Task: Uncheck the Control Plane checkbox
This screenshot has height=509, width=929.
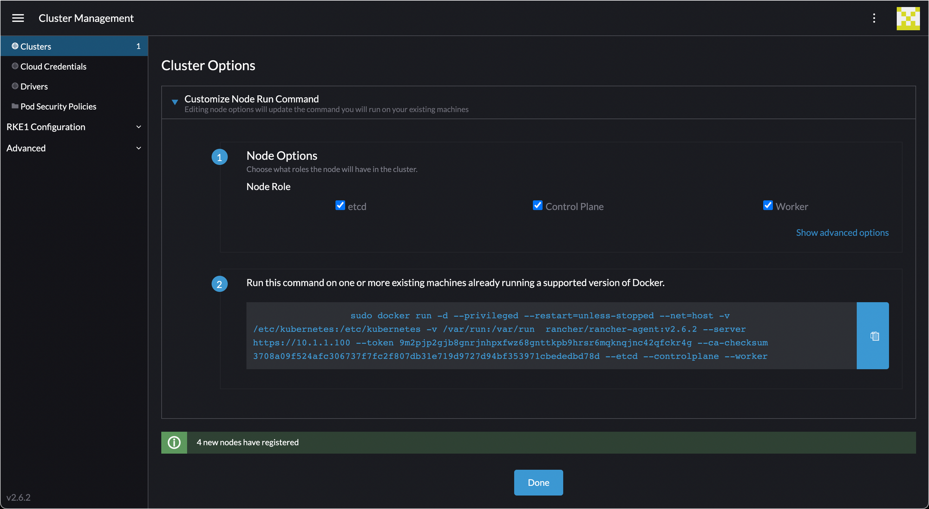Action: click(x=537, y=206)
